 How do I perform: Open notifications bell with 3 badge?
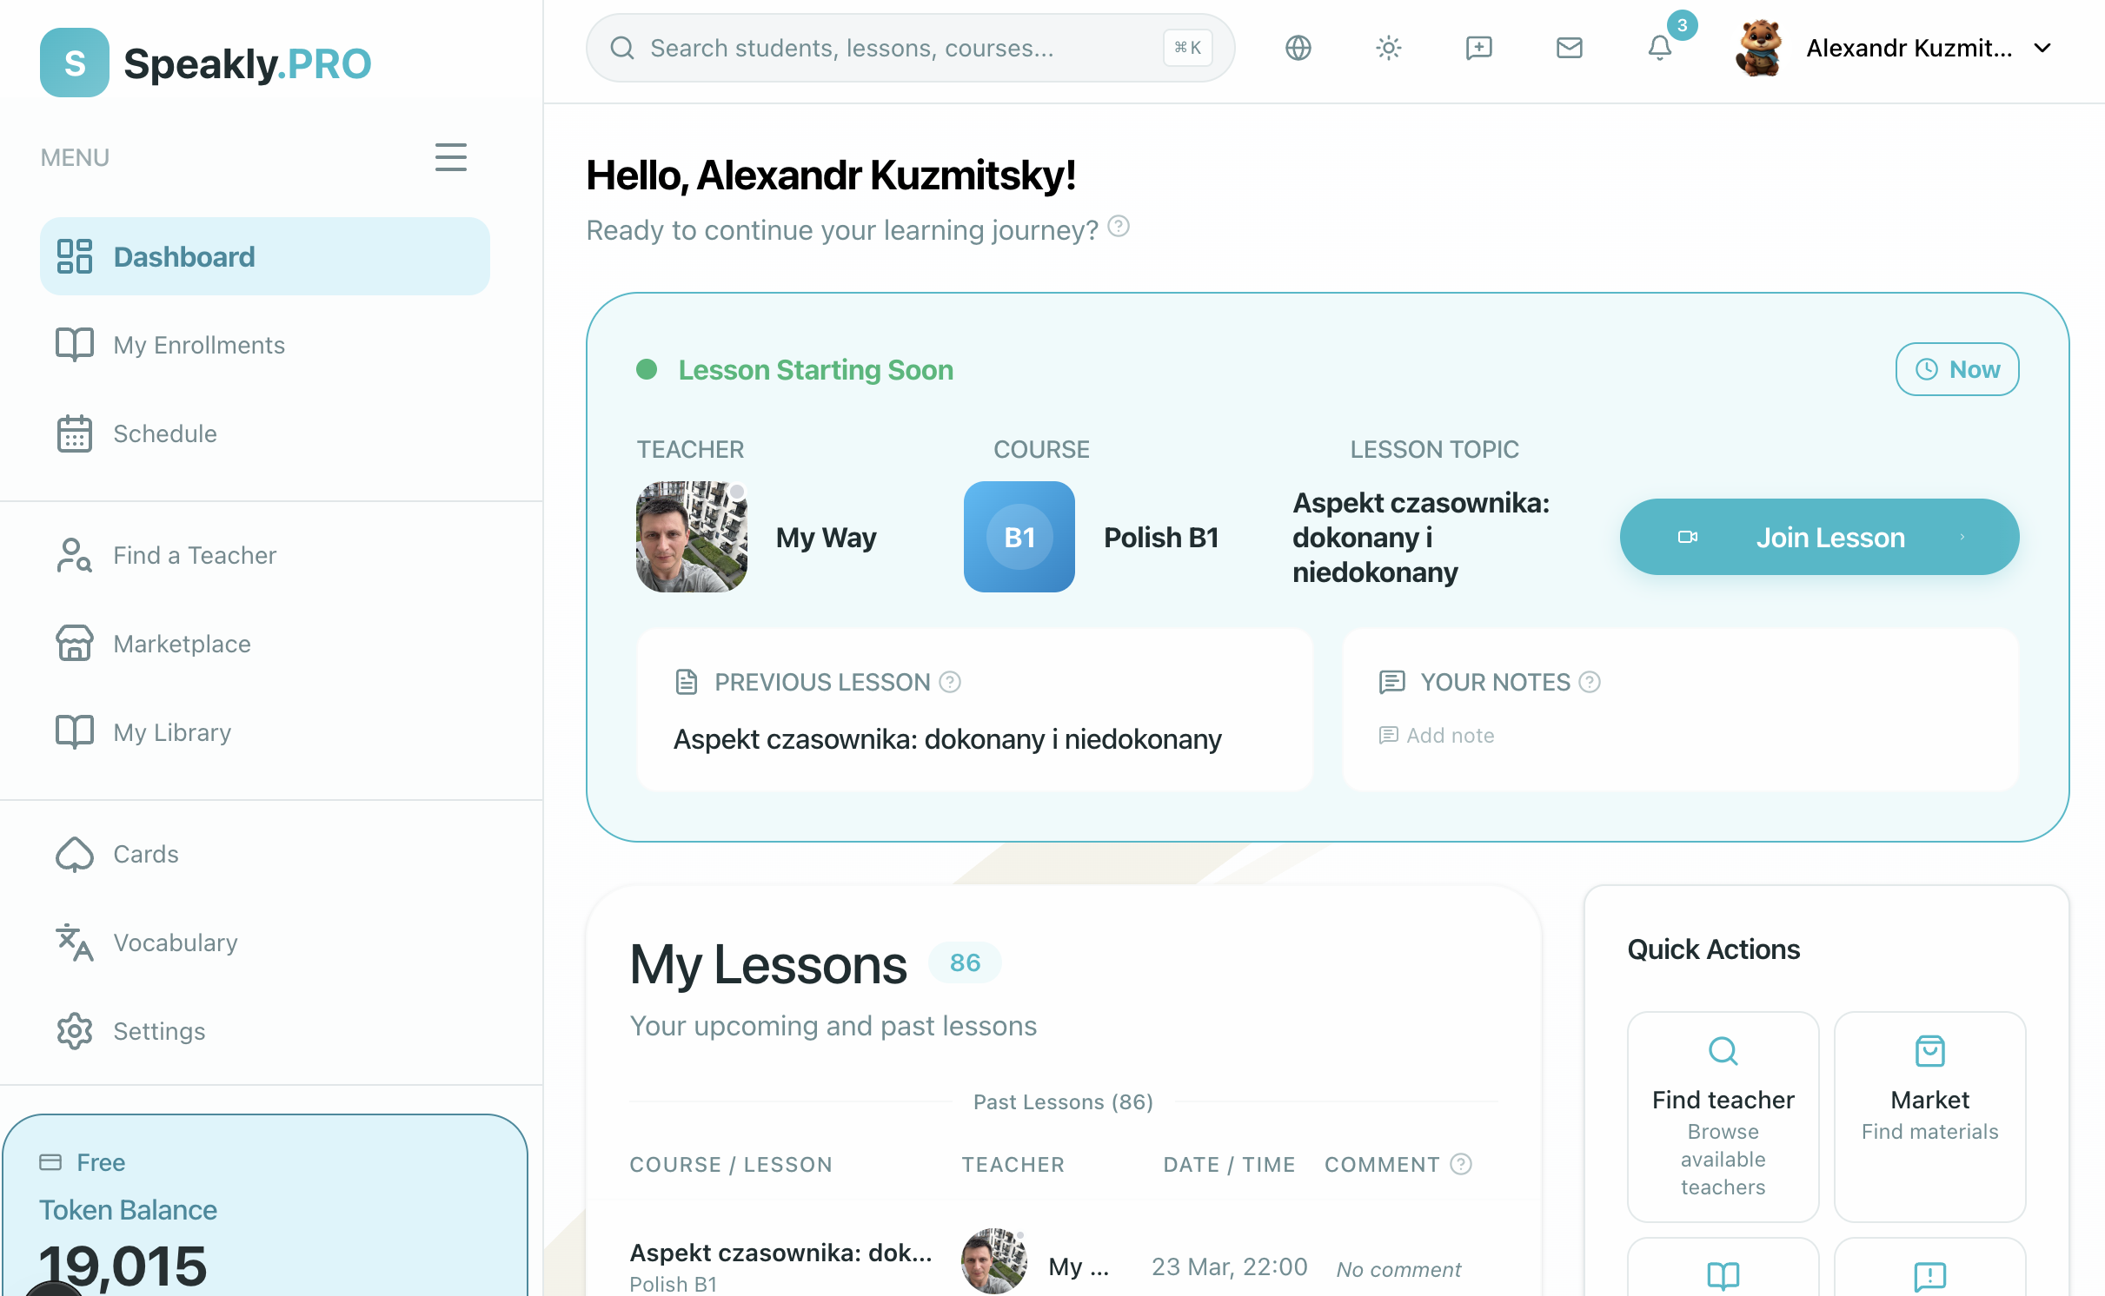point(1659,48)
